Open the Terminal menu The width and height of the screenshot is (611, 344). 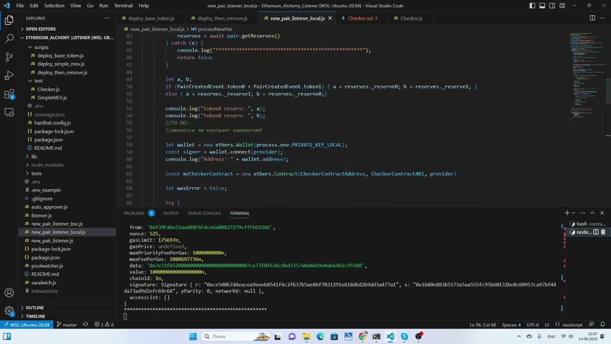tap(123, 6)
